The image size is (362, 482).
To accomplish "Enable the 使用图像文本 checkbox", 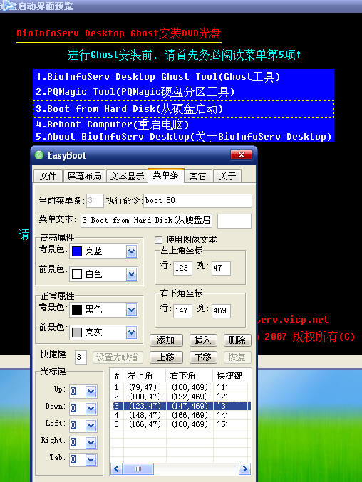I will 159,240.
